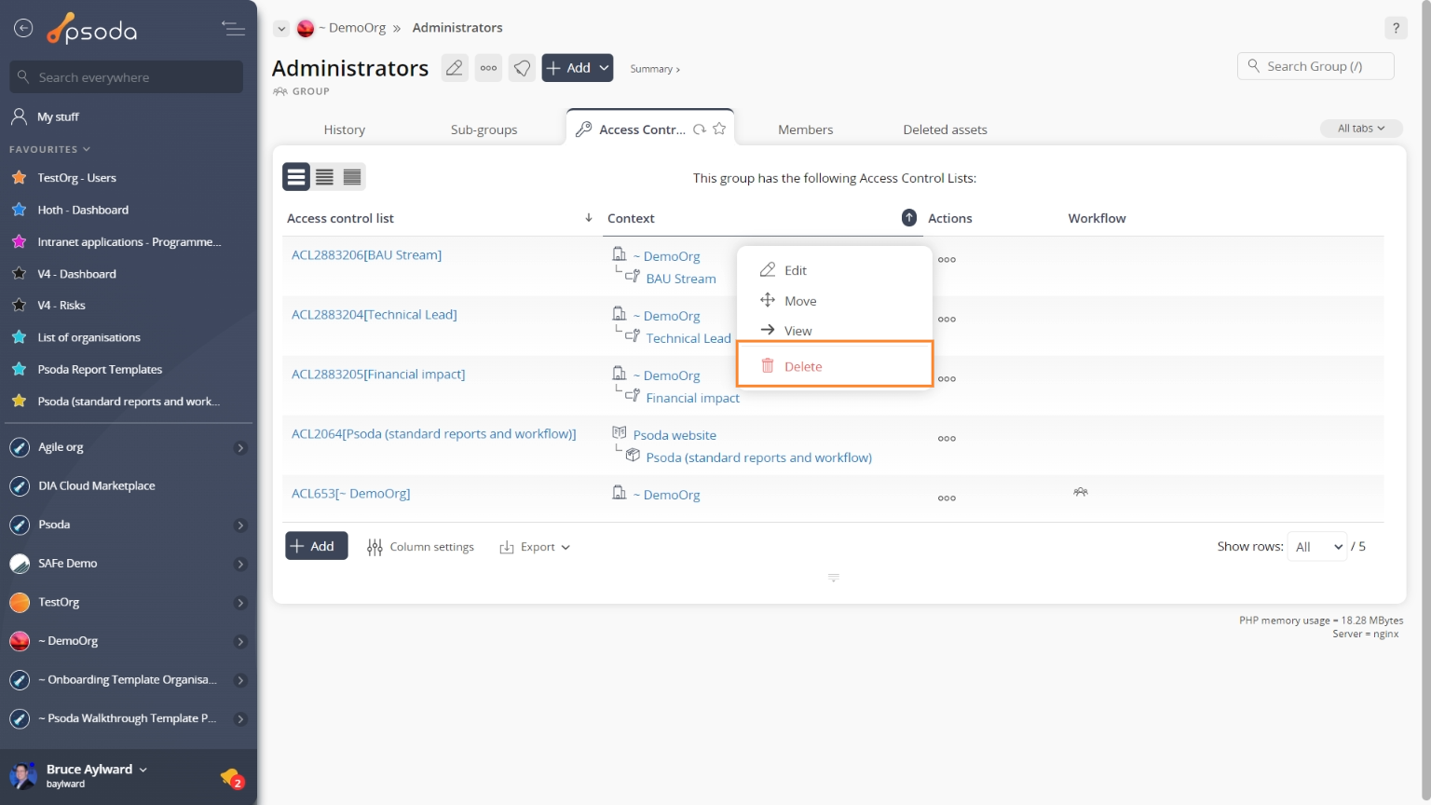Open the Show rows selector
This screenshot has width=1431, height=805.
pos(1318,547)
